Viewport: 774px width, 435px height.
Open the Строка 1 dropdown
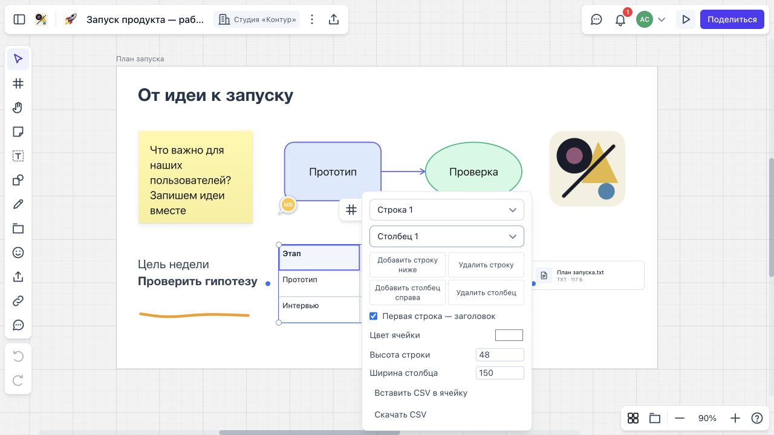tap(447, 210)
